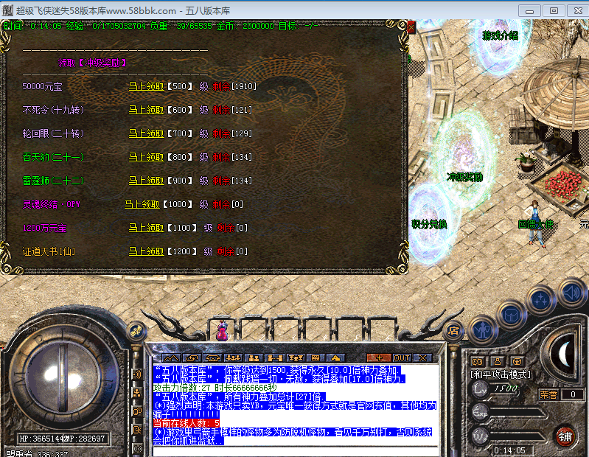This screenshot has width=589, height=457.
Task: Claim the 50000元宝 reward at level 500
Action: tap(146, 86)
